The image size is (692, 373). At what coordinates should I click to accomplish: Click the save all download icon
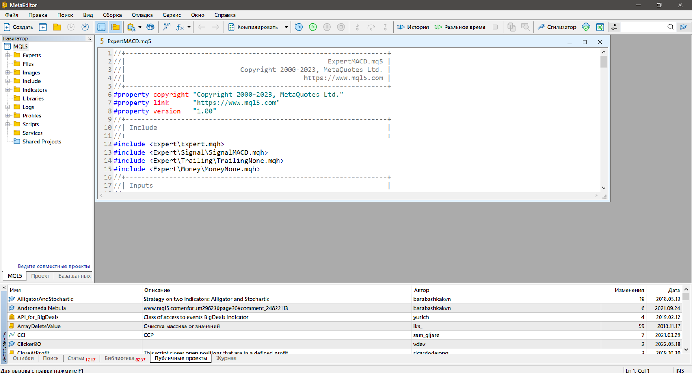(85, 27)
